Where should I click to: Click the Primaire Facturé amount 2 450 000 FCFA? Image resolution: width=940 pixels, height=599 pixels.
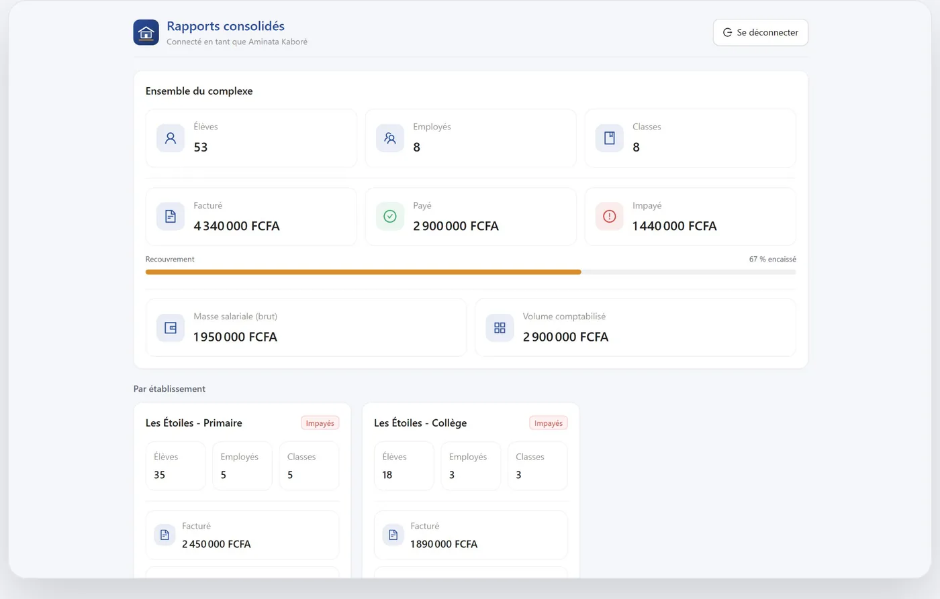coord(216,544)
